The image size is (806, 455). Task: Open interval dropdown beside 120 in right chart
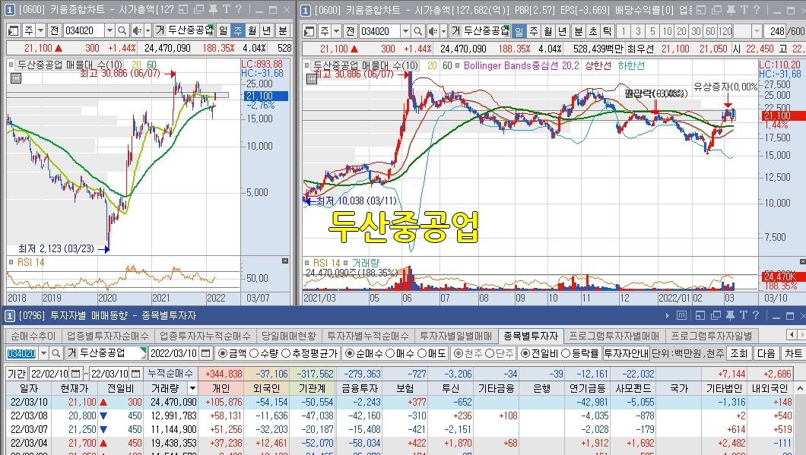coord(756,31)
